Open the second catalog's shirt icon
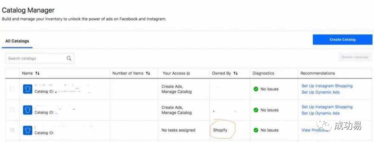 [x=28, y=110]
